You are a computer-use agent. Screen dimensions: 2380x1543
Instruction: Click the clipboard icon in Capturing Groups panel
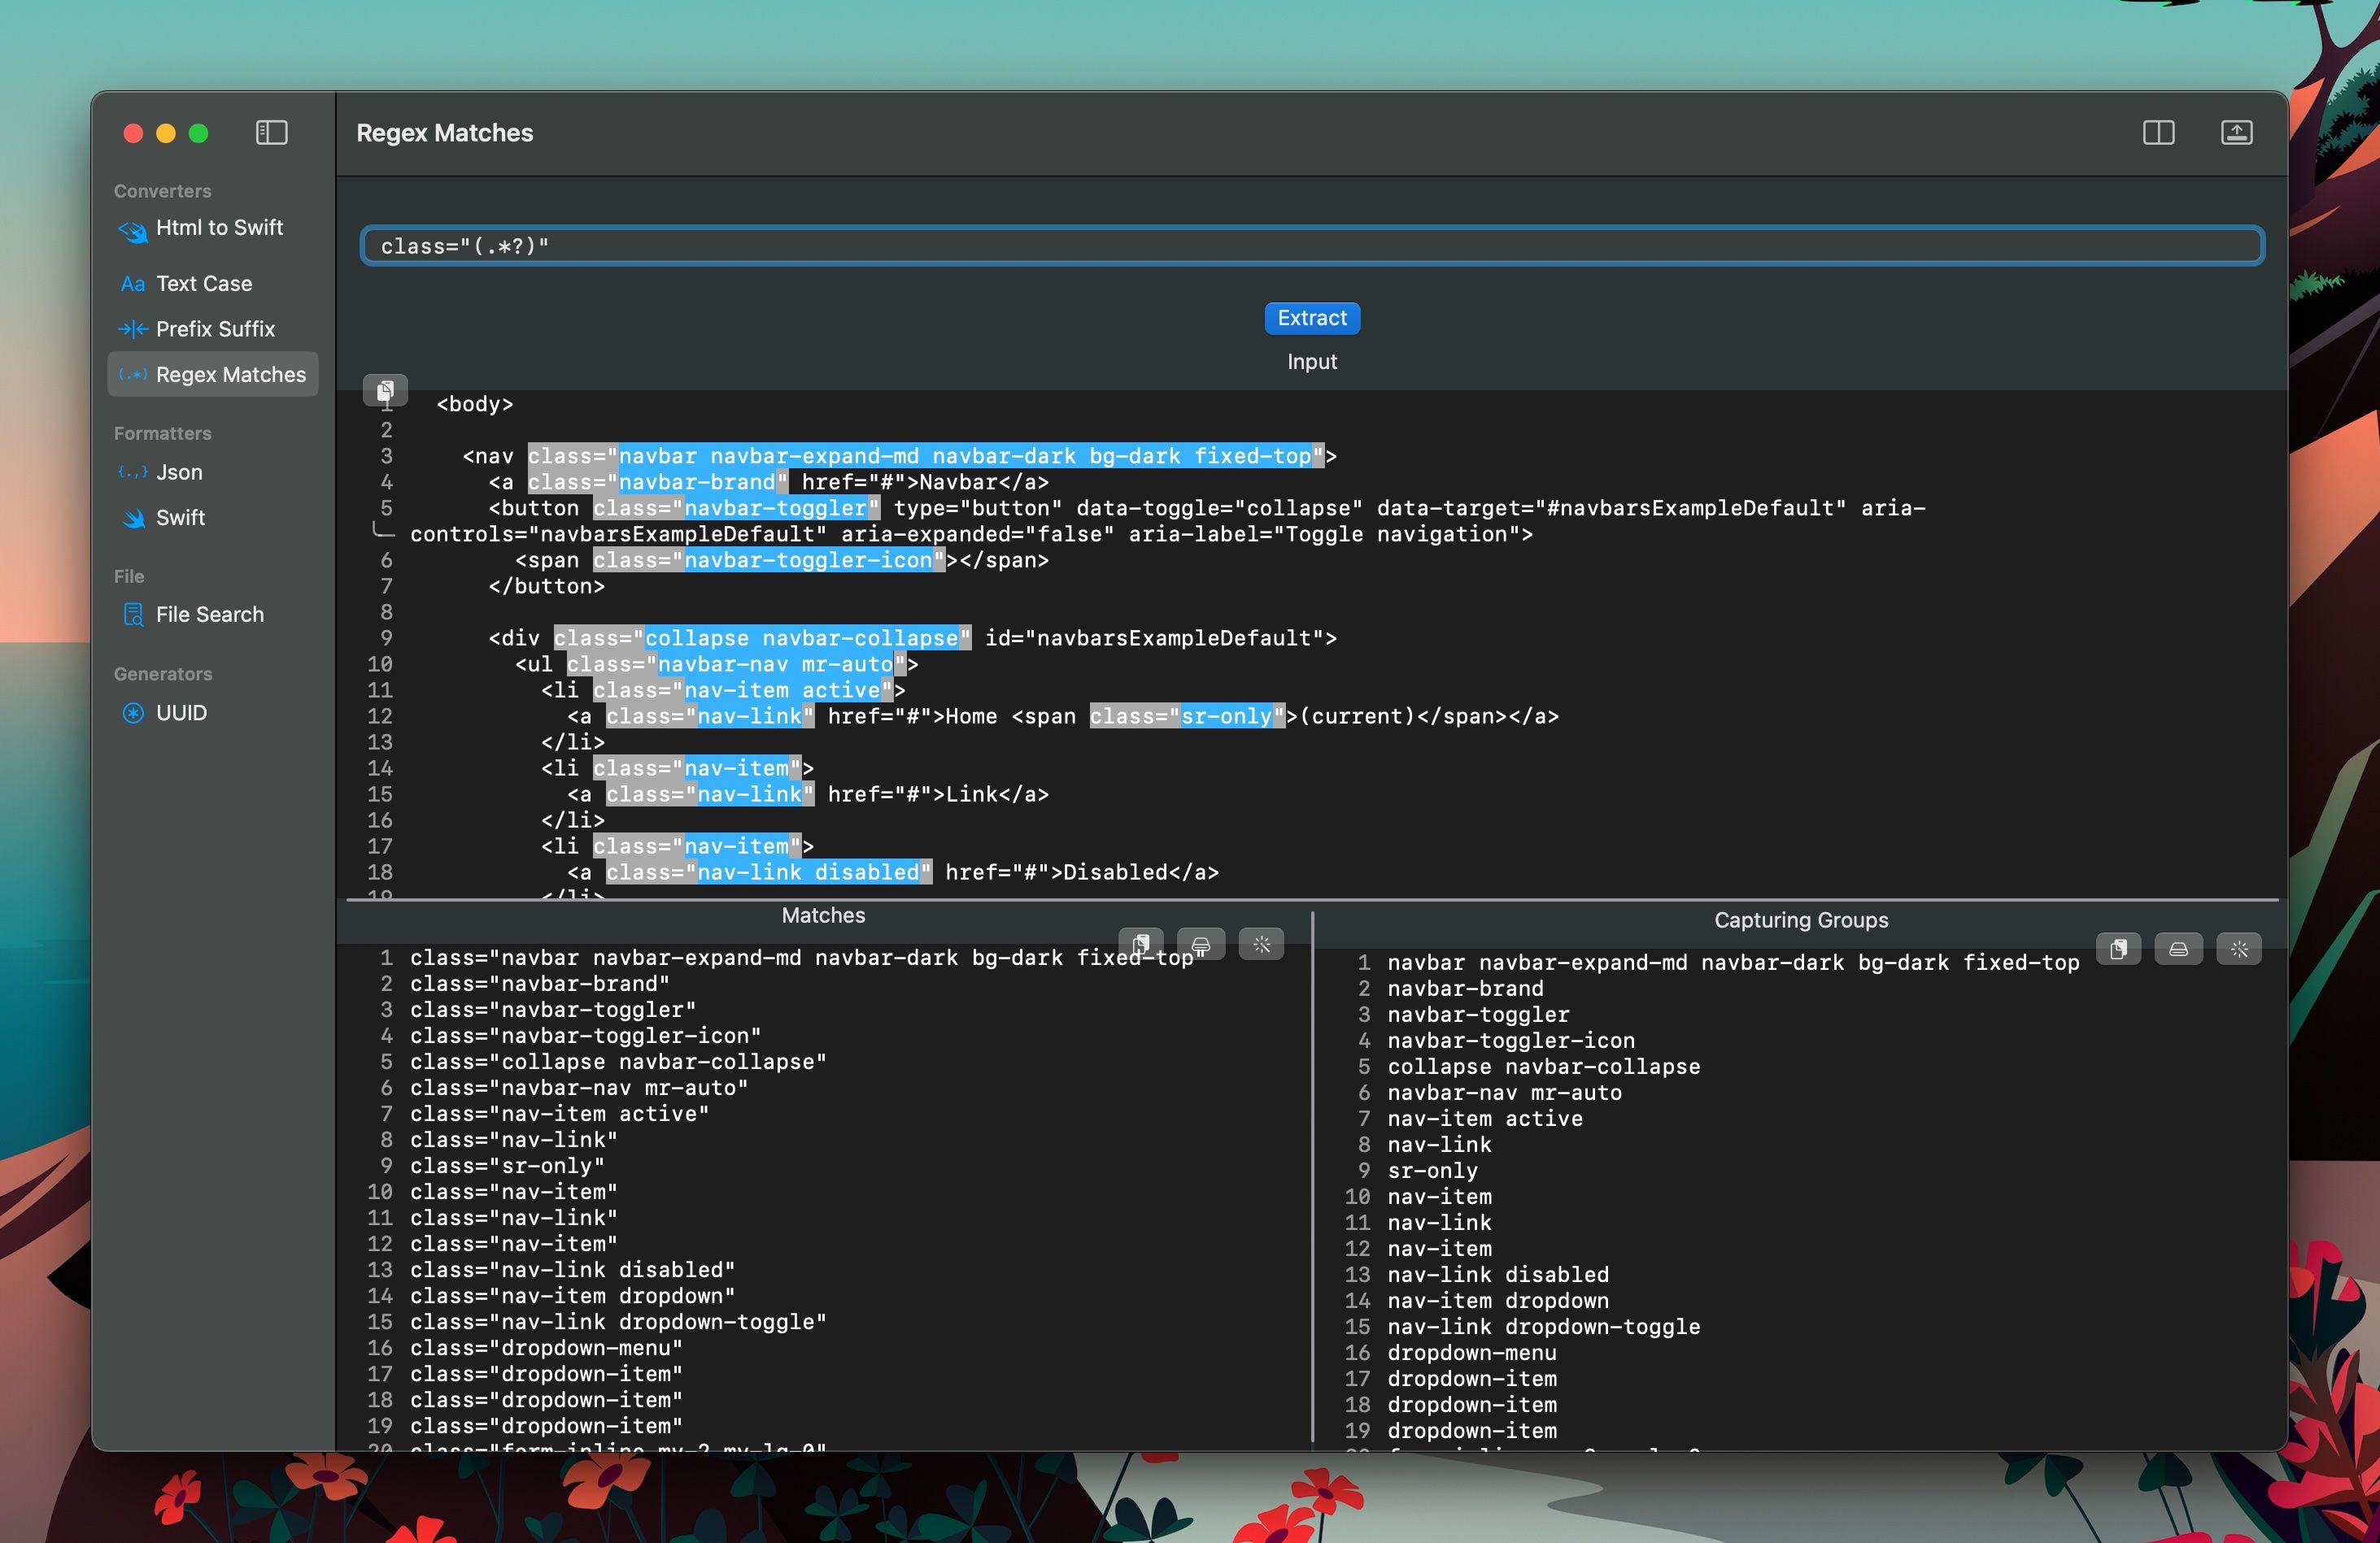click(2118, 949)
